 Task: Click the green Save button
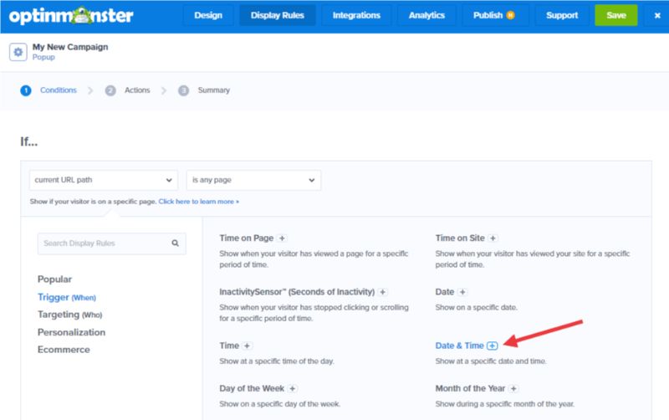click(616, 15)
